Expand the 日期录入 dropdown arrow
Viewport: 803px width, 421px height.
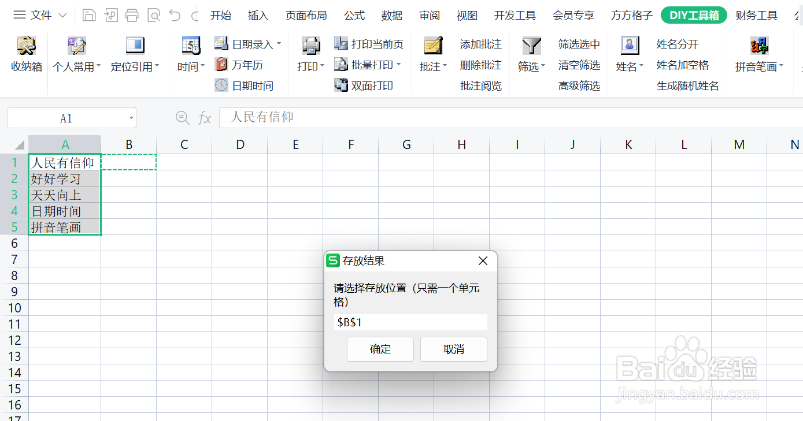[x=279, y=44]
